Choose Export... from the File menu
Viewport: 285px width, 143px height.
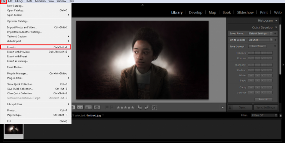(x=36, y=47)
